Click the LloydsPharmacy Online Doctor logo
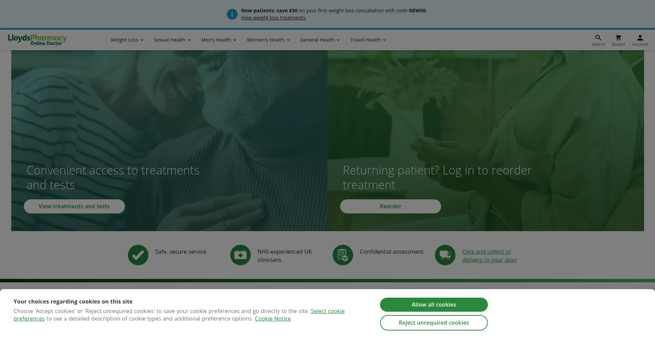 coord(37,40)
